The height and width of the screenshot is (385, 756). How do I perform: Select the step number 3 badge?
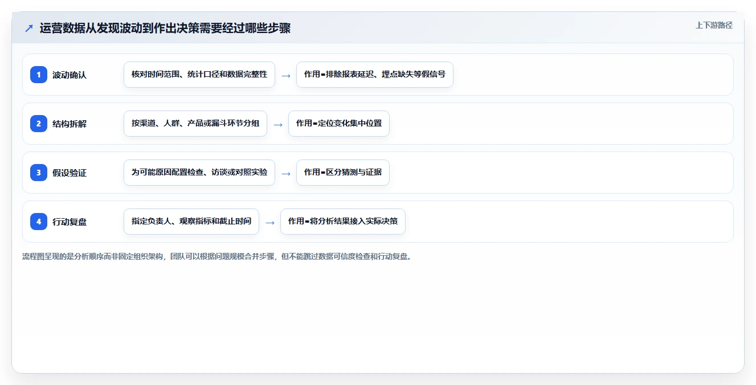pos(39,173)
